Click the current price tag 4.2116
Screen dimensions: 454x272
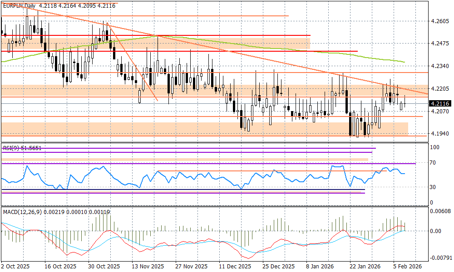pyautogui.click(x=439, y=104)
